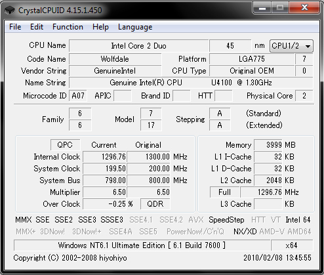Click the greyed-out SSE4.1 label

[141, 220]
